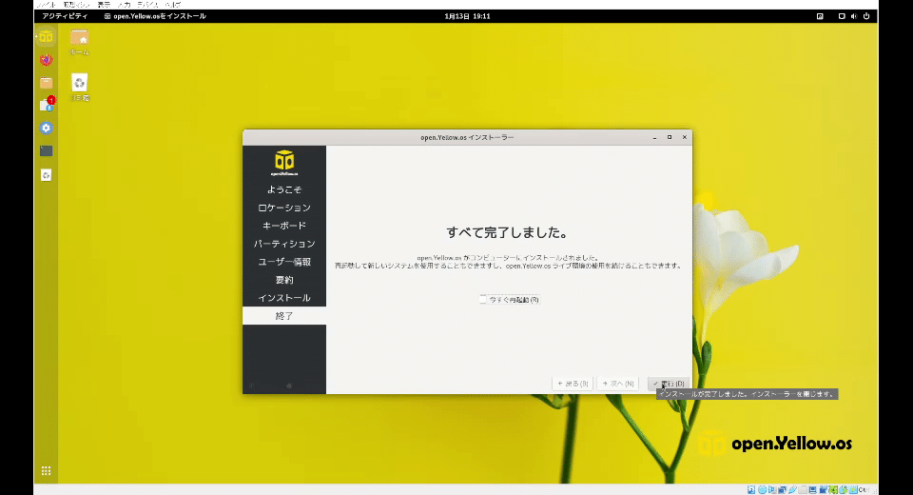913x495 pixels.
Task: Tick the 今すぐ再起動 checkbox
Action: point(483,300)
